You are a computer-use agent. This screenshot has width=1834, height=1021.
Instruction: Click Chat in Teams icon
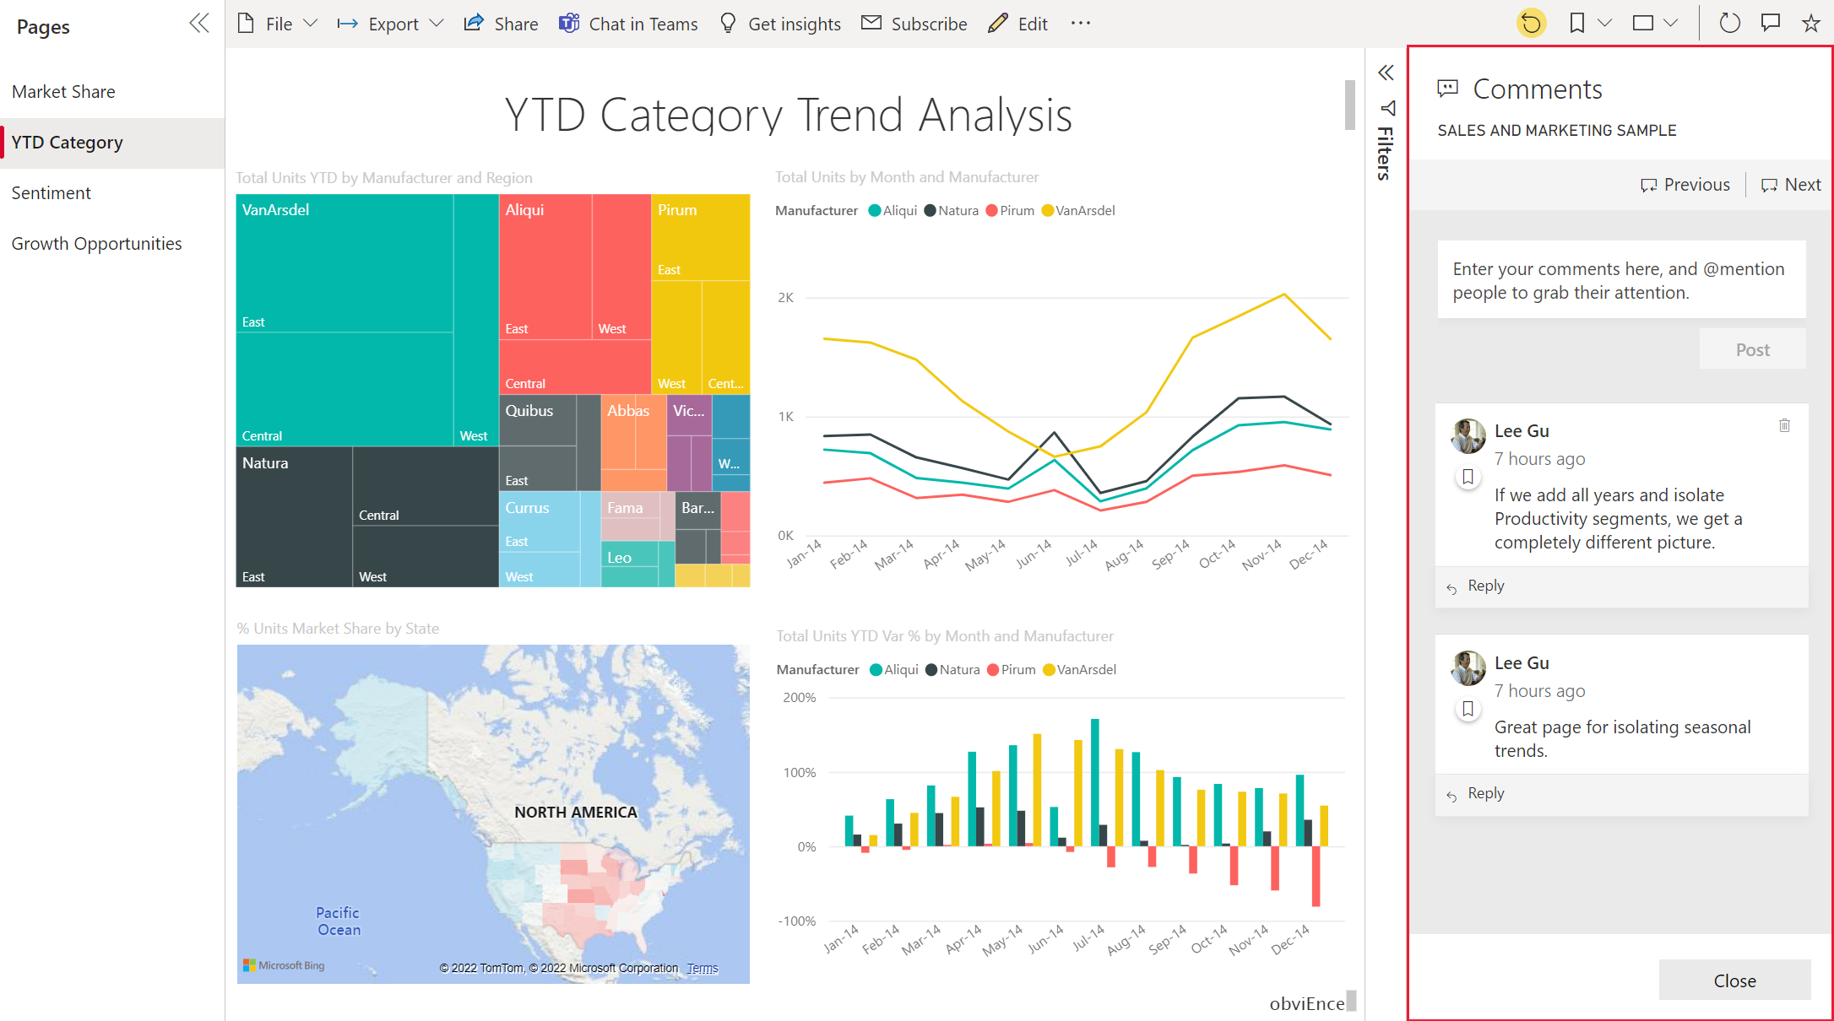pos(570,23)
